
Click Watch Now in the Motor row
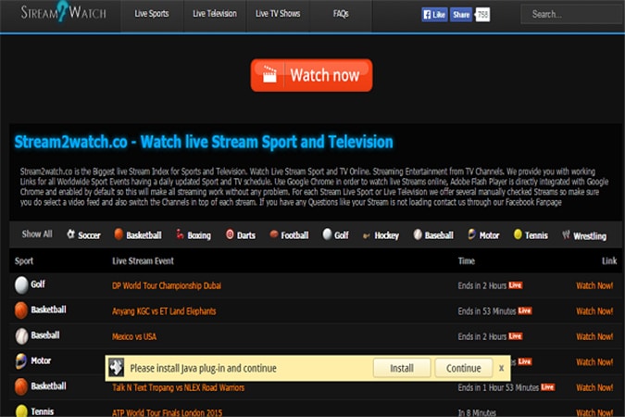(x=594, y=362)
